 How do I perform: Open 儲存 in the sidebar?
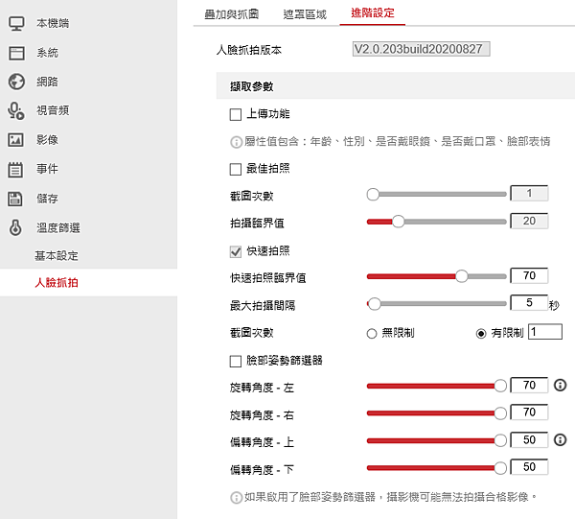[47, 199]
